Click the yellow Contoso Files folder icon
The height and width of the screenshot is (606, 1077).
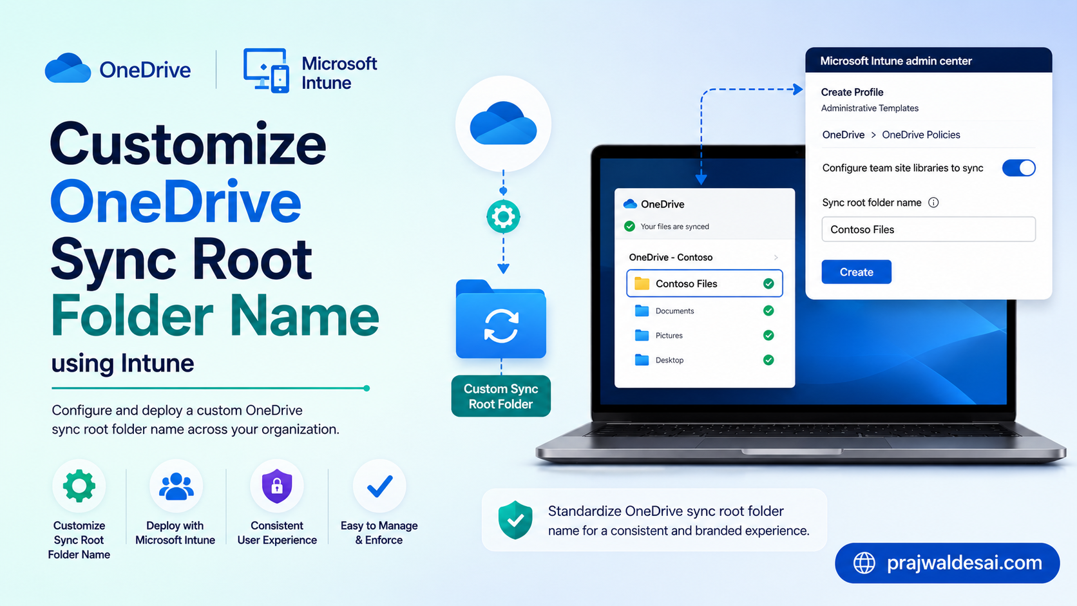(x=642, y=283)
